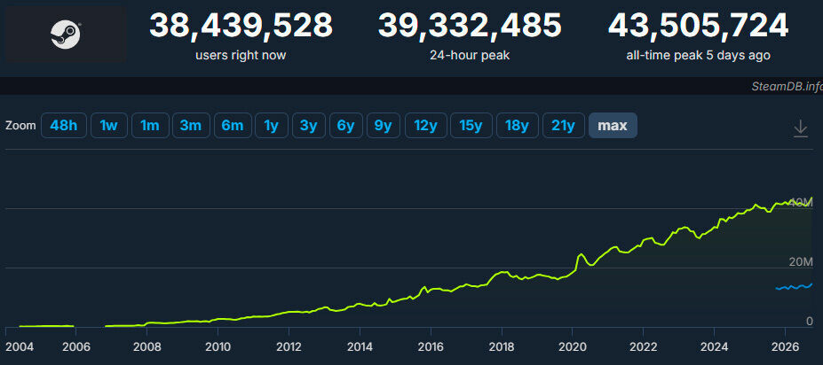Click the Steam logo thumbnail
The image size is (823, 365).
click(x=66, y=35)
